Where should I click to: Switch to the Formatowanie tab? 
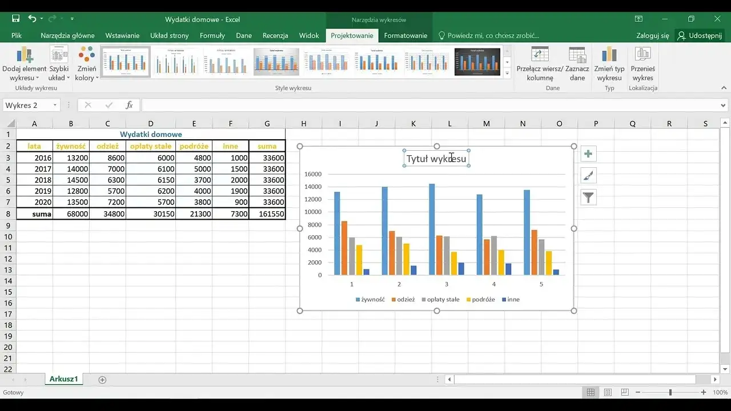405,35
